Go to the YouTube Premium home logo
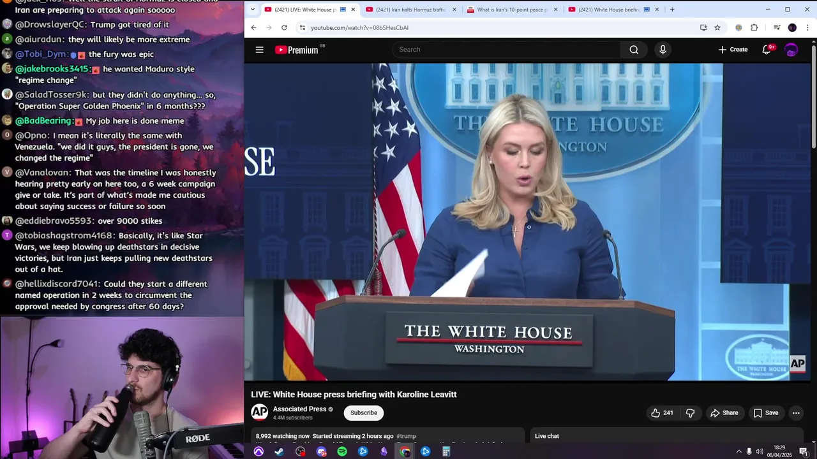Image resolution: width=817 pixels, height=459 pixels. (297, 50)
